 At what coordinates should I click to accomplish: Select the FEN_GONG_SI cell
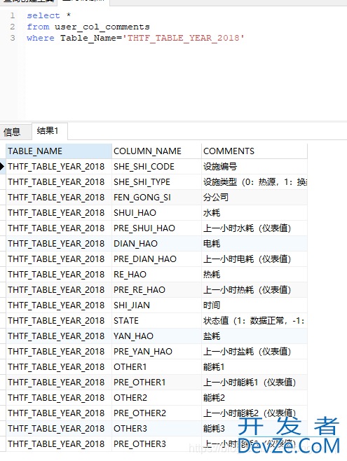(156, 198)
